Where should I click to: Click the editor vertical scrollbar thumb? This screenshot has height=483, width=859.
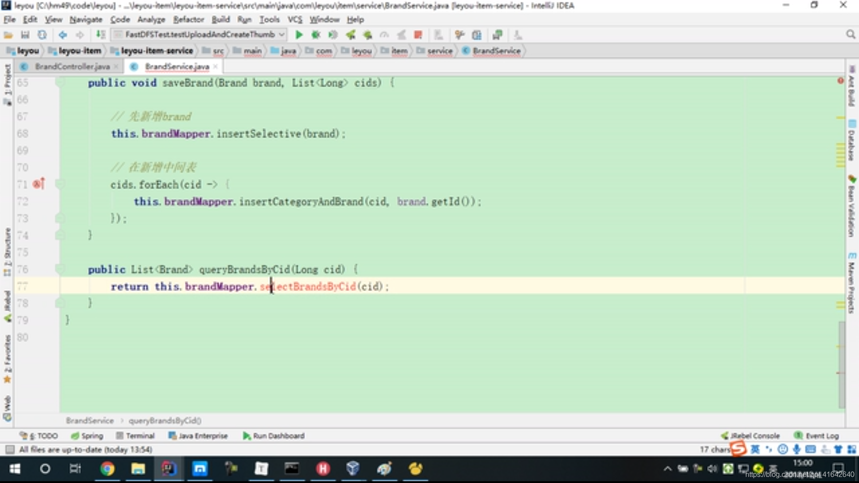pos(842,364)
